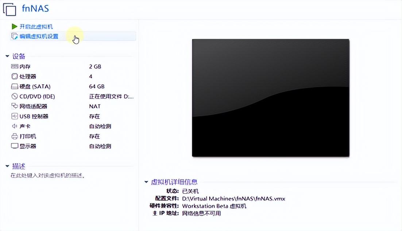Screen dimensions: 402x231
Task: Click the display (显示器) device icon
Action: click(15, 146)
